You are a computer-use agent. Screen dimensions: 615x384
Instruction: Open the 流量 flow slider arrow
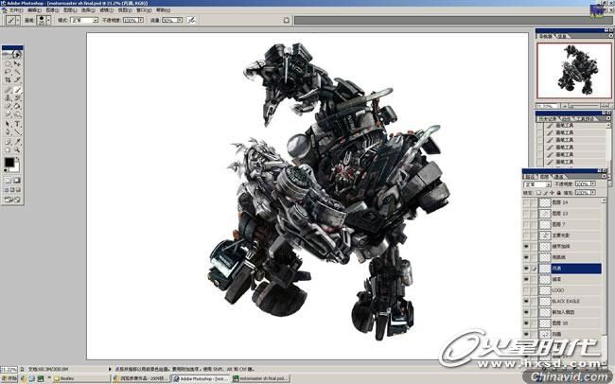click(x=179, y=20)
